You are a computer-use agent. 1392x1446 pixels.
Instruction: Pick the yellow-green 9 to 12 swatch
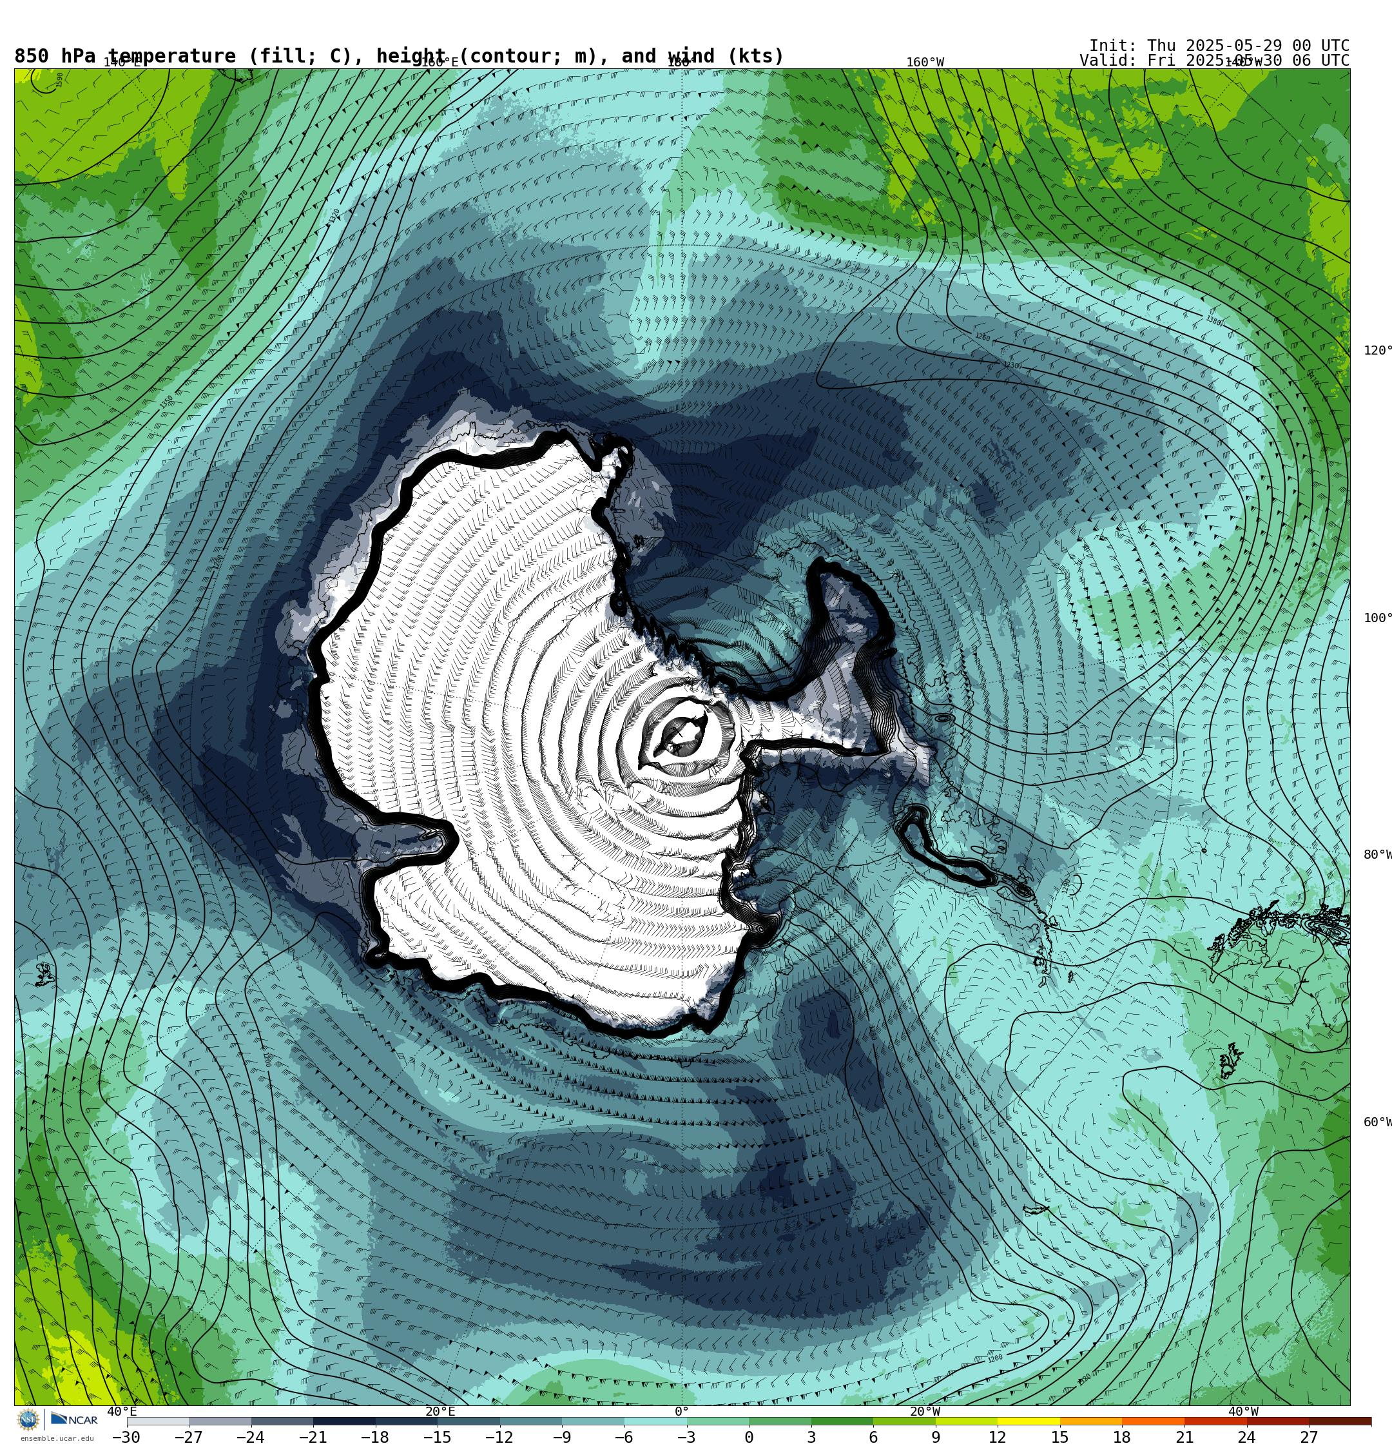[x=967, y=1421]
